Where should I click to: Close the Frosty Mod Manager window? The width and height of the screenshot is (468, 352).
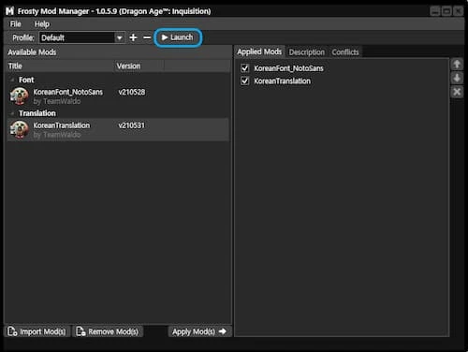point(458,11)
